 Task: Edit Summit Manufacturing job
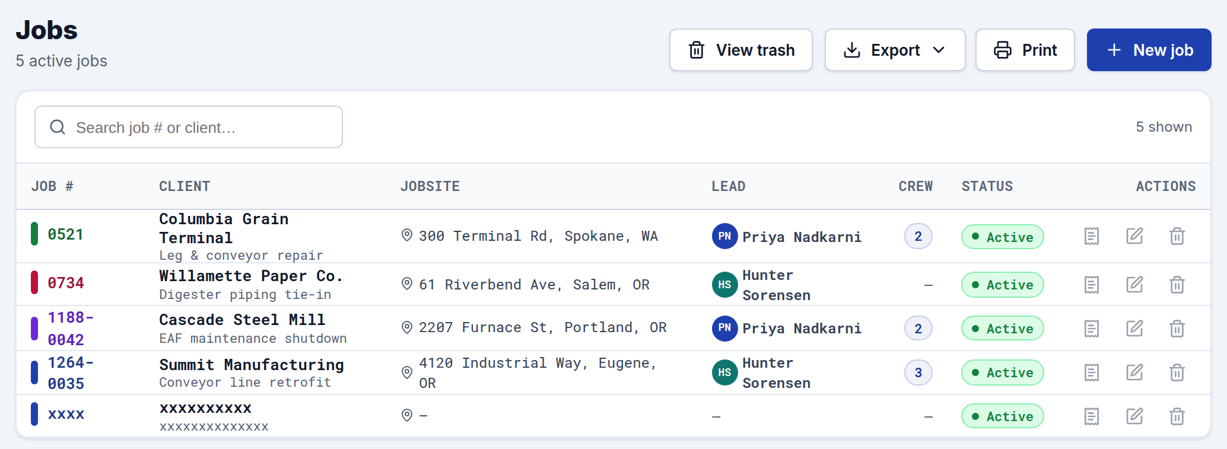tap(1134, 372)
